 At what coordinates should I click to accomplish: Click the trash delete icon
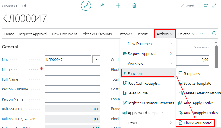click(134, 5)
